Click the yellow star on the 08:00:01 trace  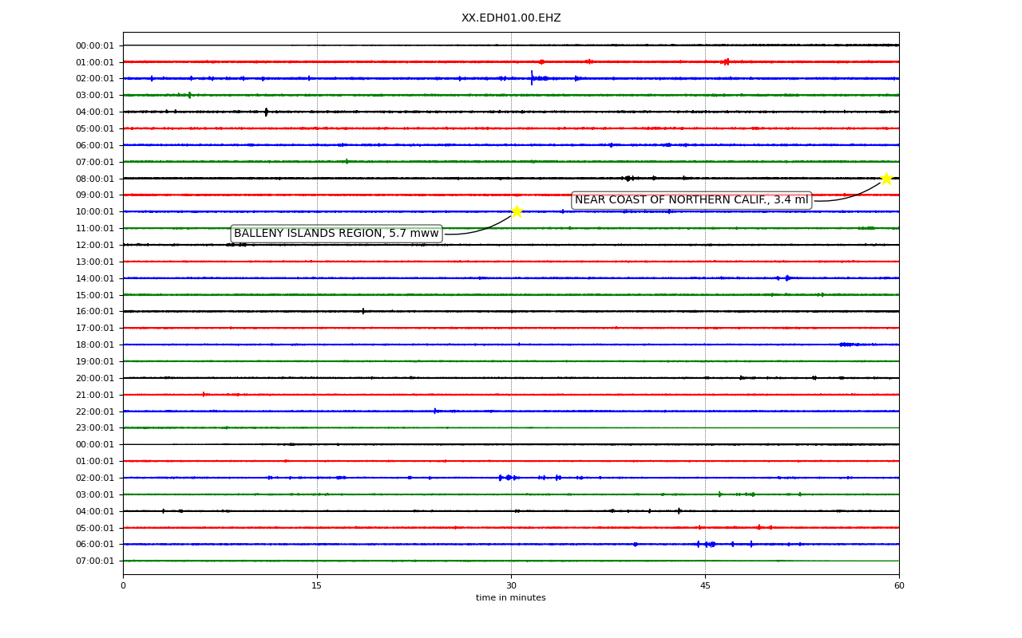886,178
